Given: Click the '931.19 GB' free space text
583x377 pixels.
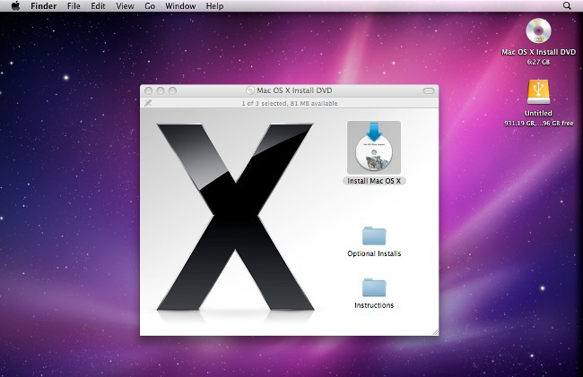Looking at the screenshot, I should click(539, 124).
